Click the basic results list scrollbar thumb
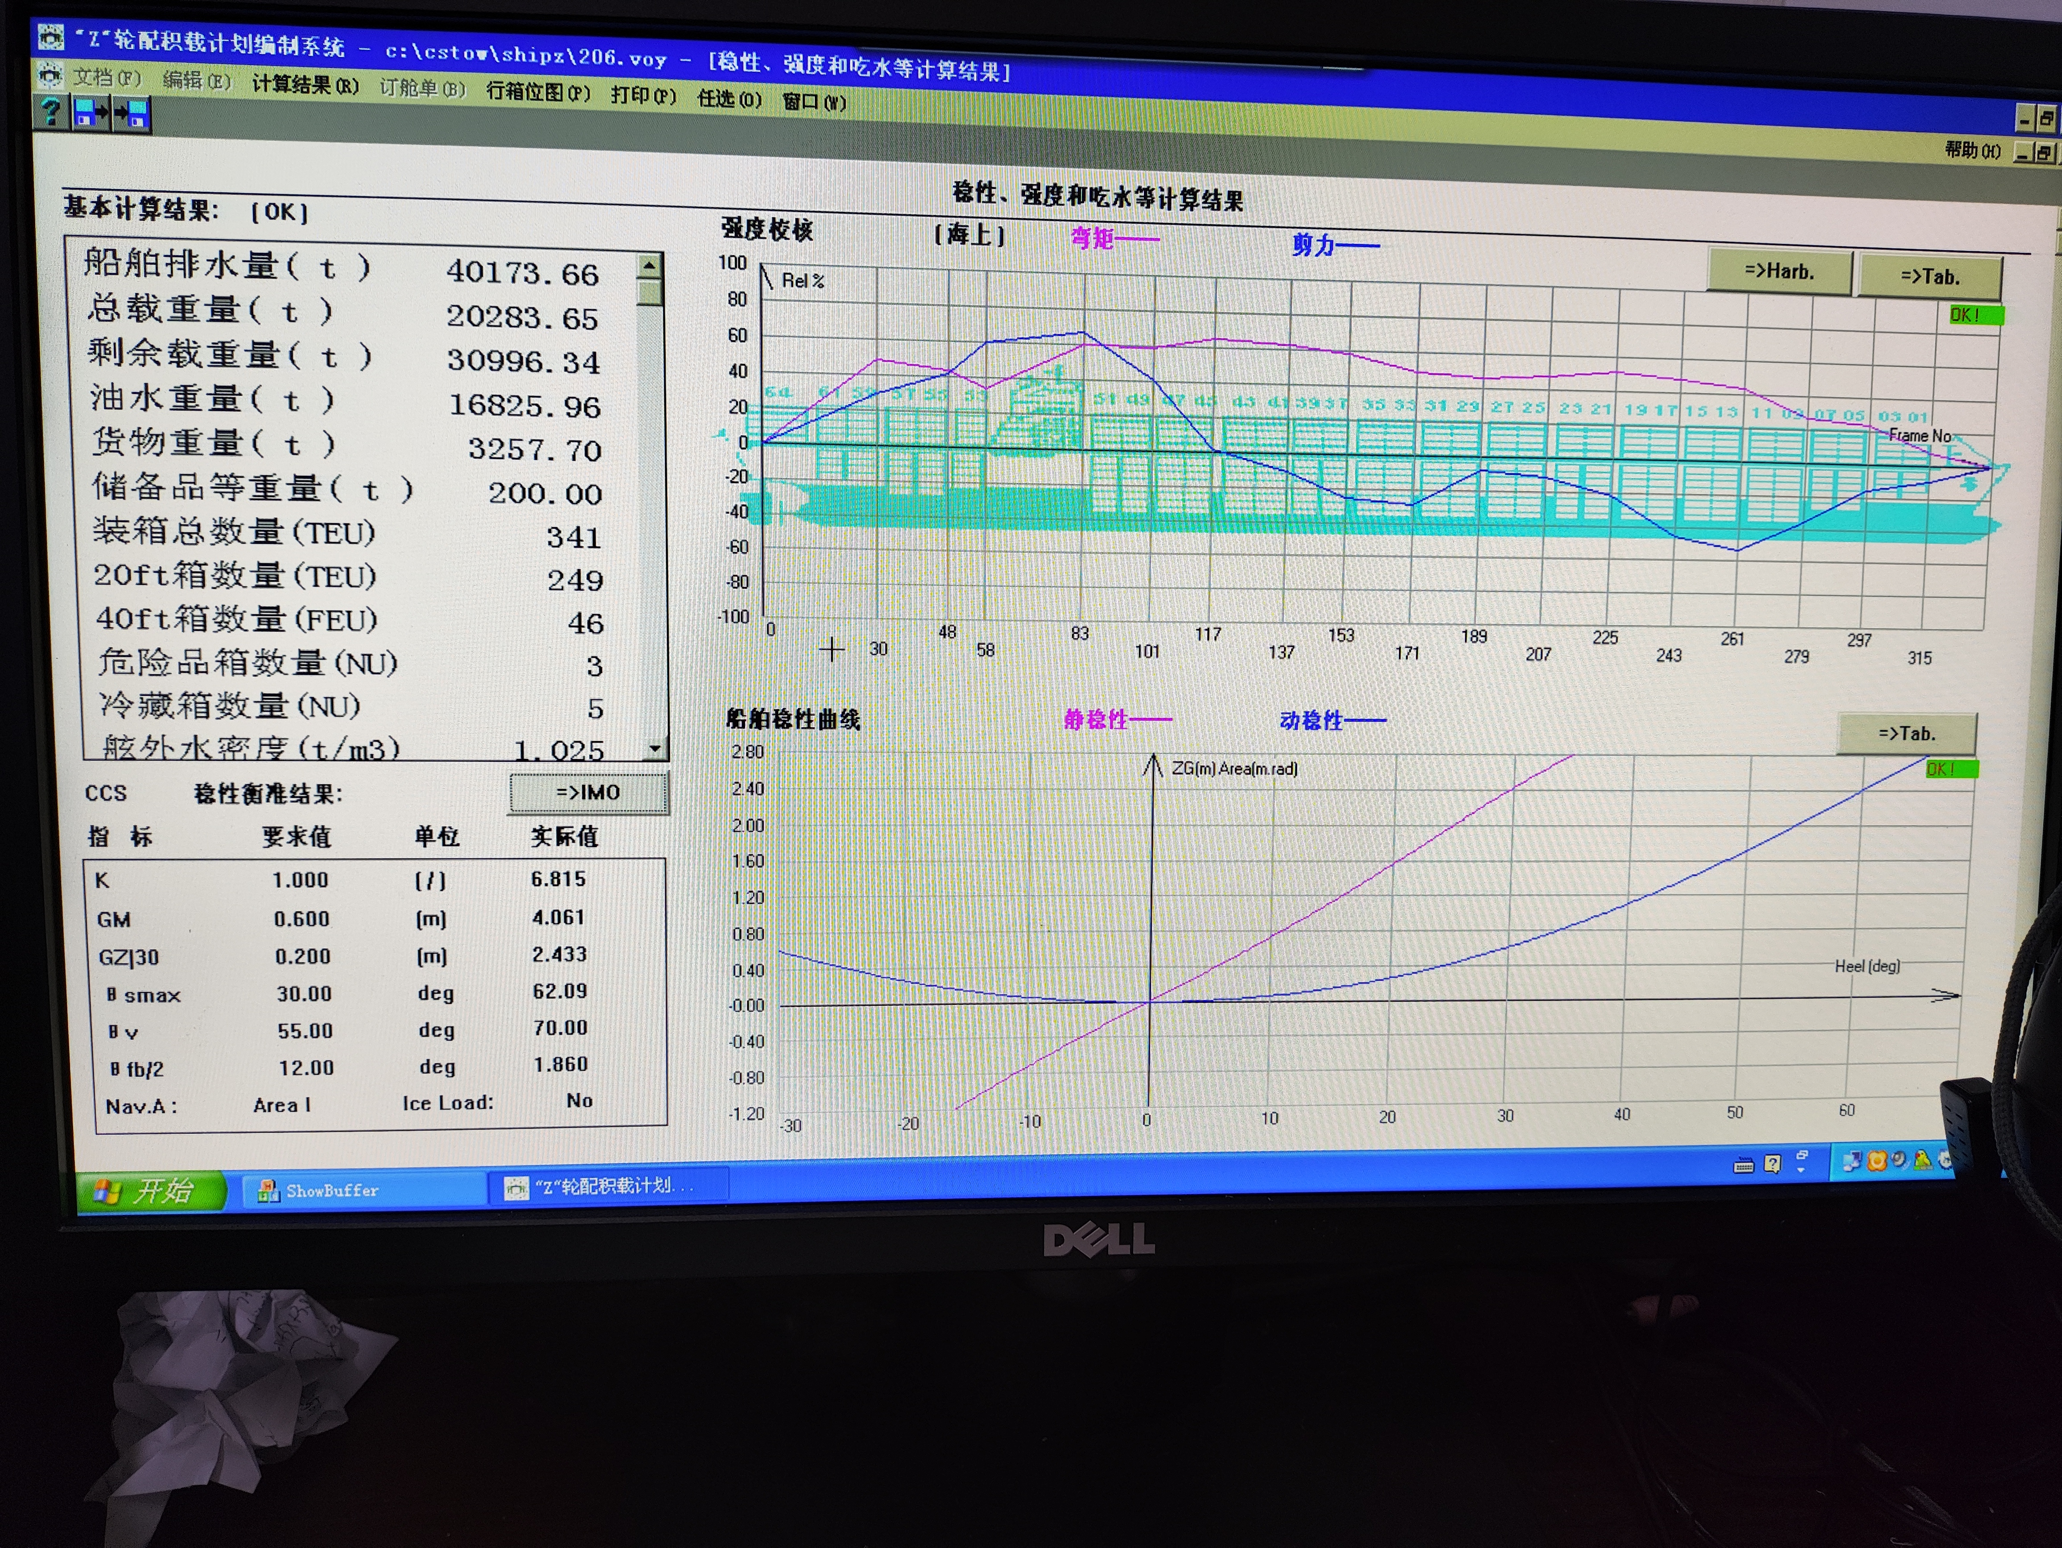The height and width of the screenshot is (1548, 2062). (651, 292)
